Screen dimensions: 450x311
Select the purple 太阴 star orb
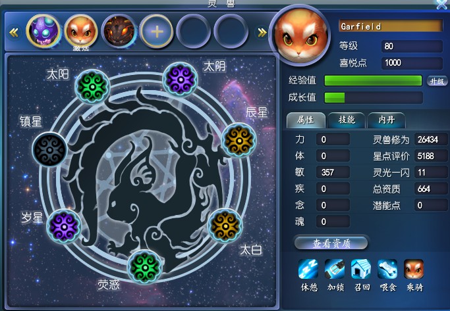click(x=181, y=80)
